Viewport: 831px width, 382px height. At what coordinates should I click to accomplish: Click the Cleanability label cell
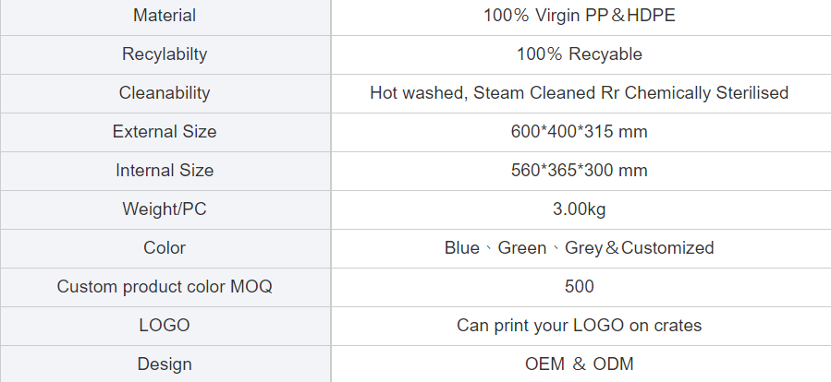coord(165,92)
